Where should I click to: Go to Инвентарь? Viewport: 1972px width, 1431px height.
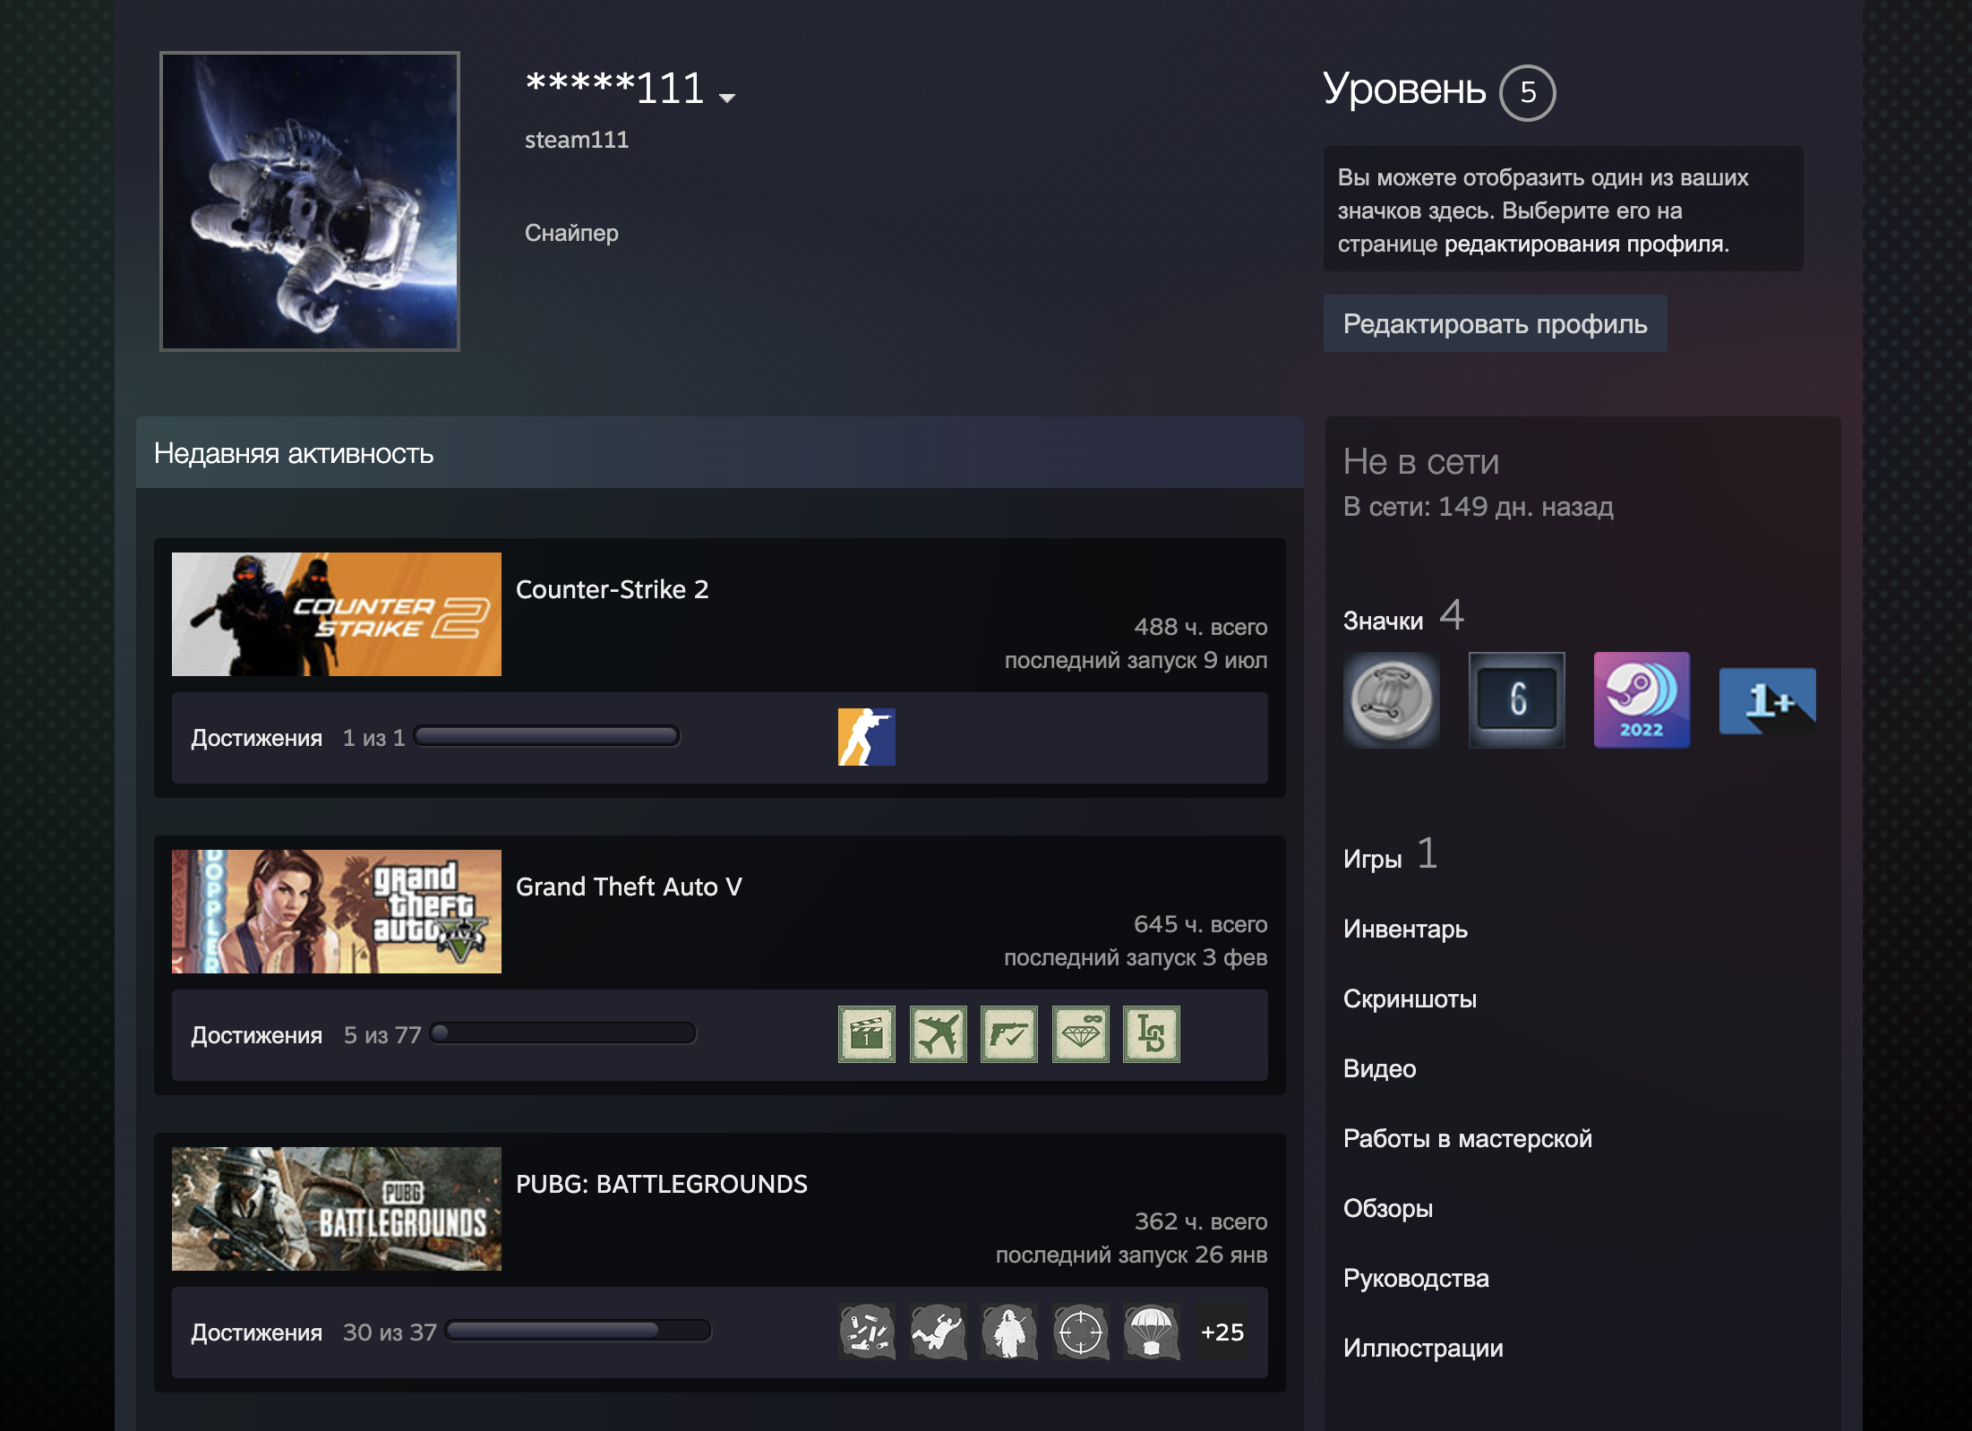pos(1405,929)
